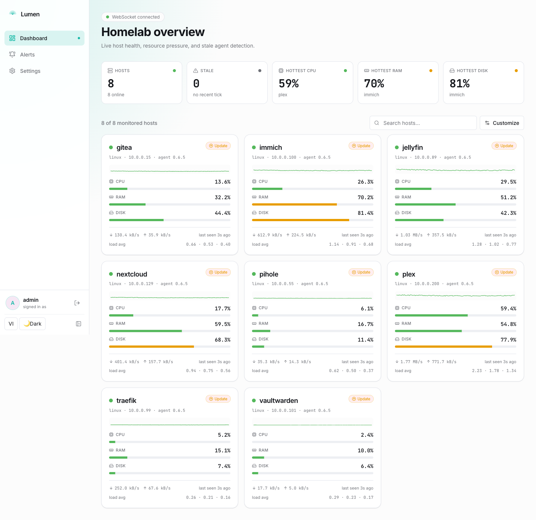Image resolution: width=536 pixels, height=520 pixels.
Task: Open the vaultwarden host name
Action: point(279,401)
